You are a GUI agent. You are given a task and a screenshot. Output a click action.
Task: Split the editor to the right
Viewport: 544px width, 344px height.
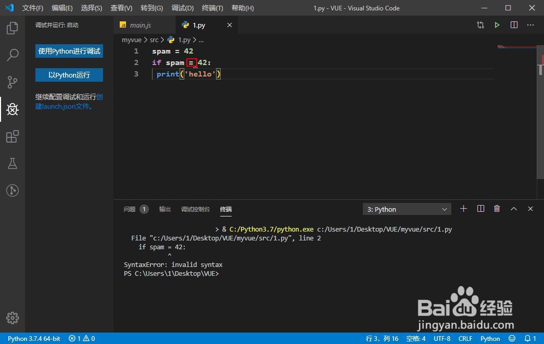[x=514, y=25]
